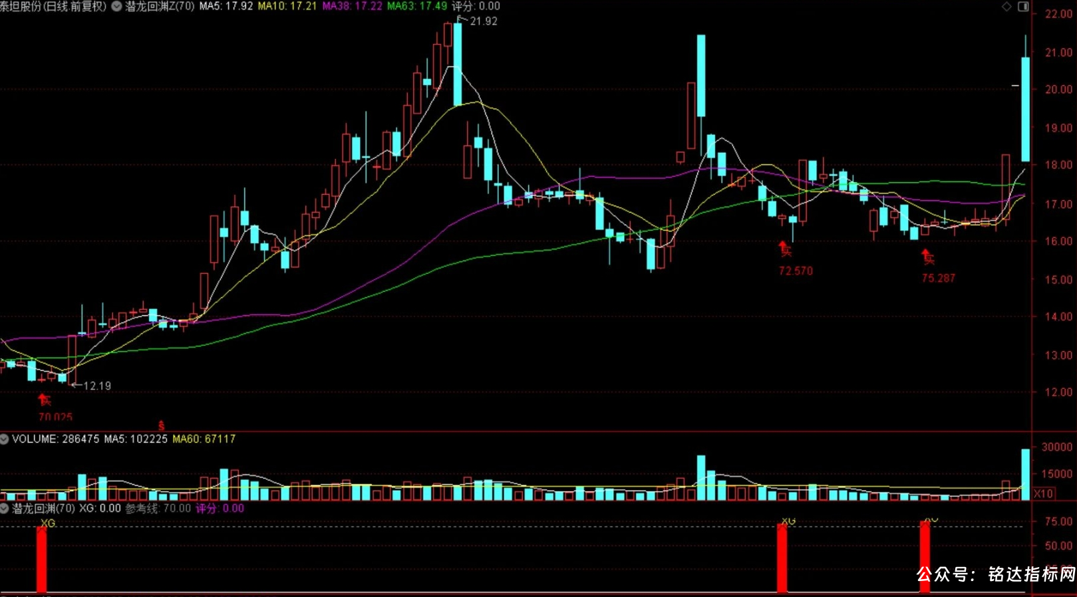This screenshot has height=597, width=1077.
Task: Expand the VOLUME panel dropdown arrow
Action: pyautogui.click(x=4, y=439)
